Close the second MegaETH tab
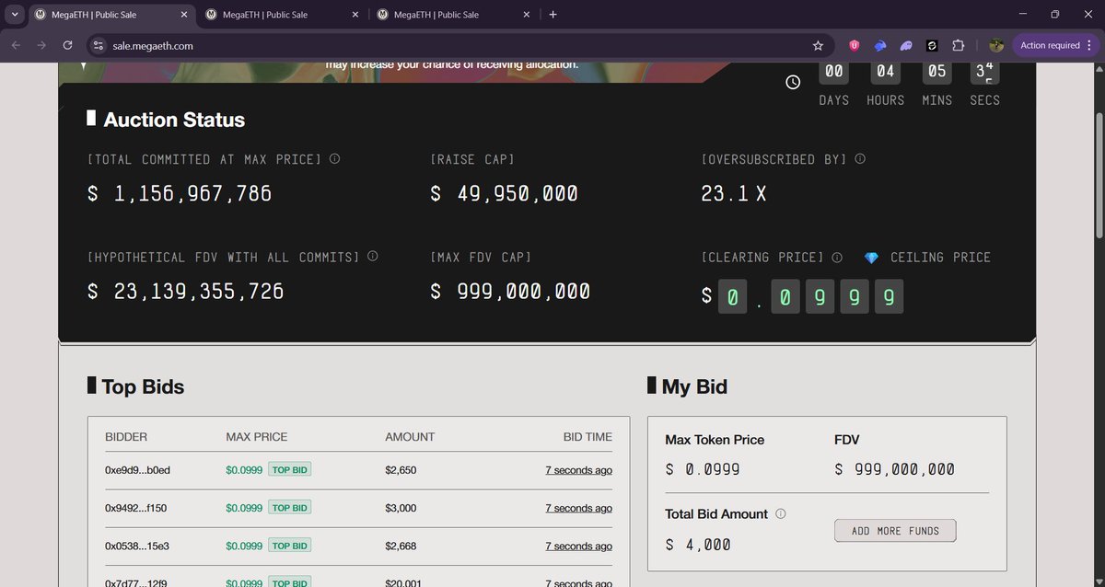This screenshot has width=1105, height=587. pos(355,15)
